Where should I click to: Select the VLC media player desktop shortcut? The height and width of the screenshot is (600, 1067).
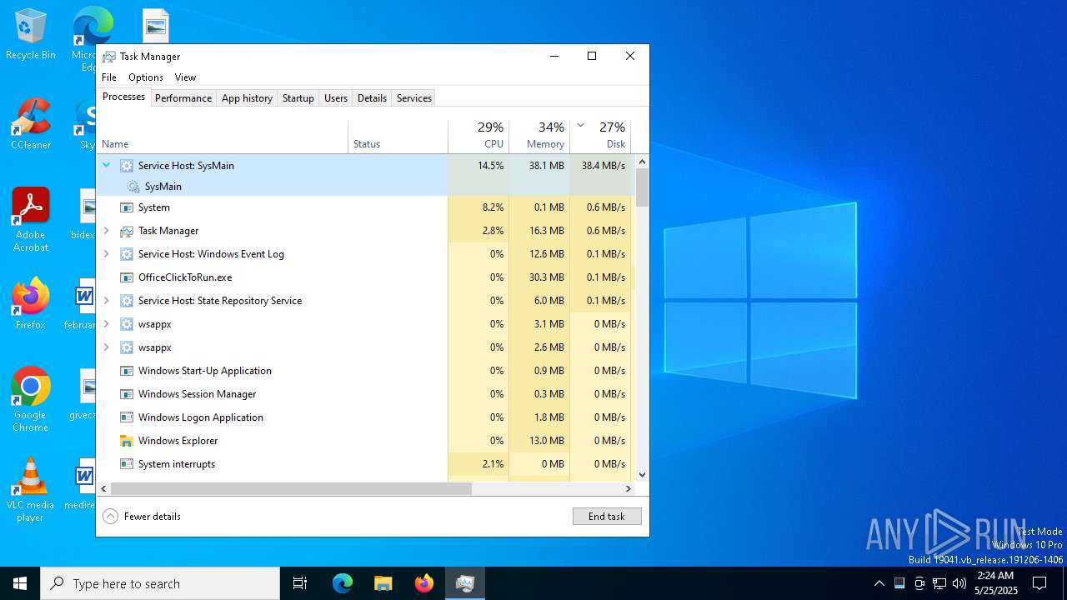coord(31,490)
